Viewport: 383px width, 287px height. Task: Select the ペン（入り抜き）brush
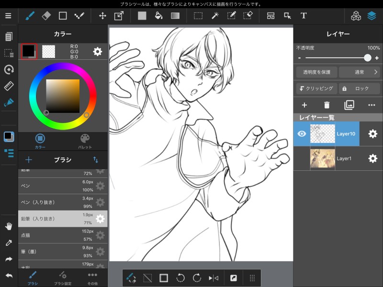(x=63, y=202)
